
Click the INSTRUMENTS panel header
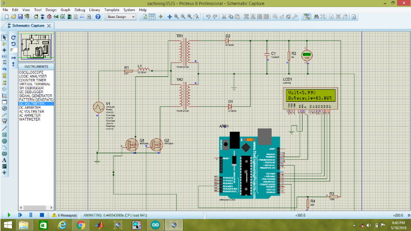(x=36, y=66)
